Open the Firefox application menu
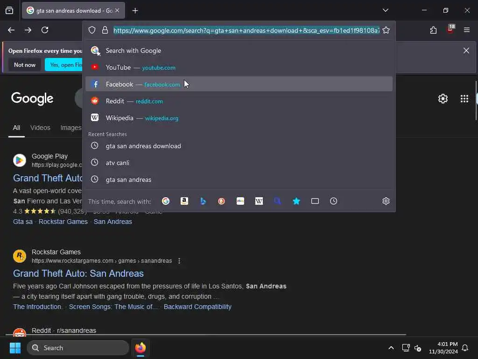The image size is (478, 359). (x=467, y=30)
